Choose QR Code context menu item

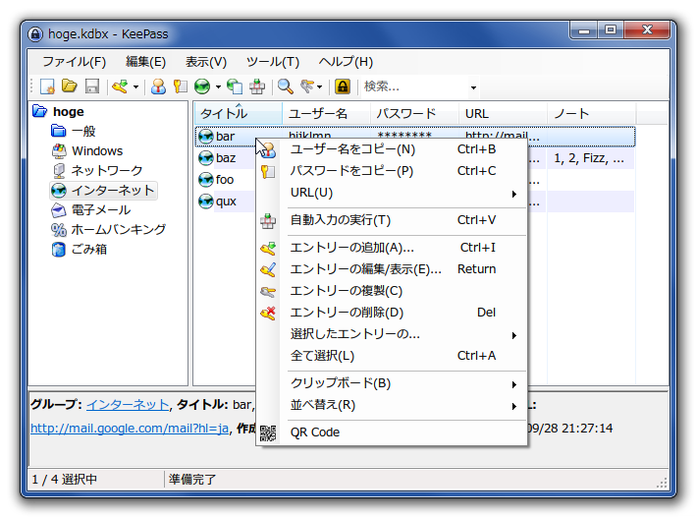[392, 432]
